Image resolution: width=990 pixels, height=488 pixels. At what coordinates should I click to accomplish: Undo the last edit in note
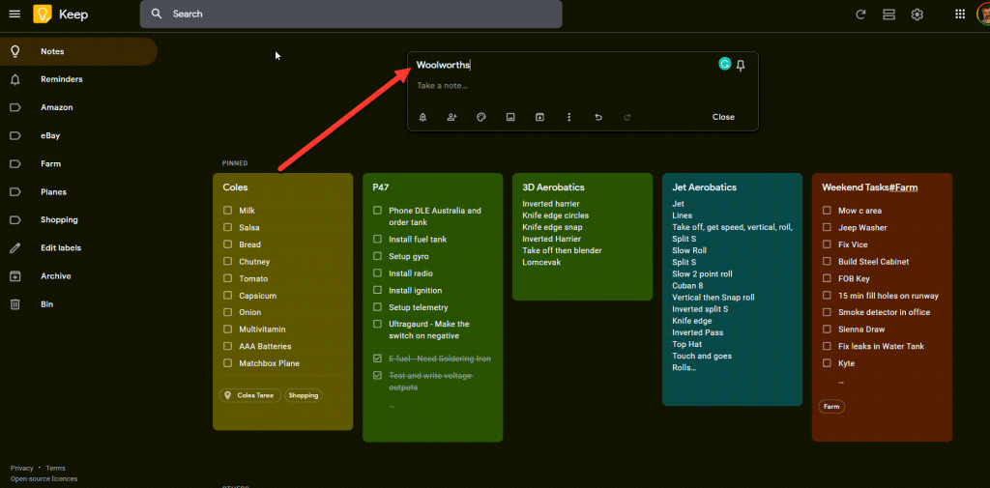point(598,117)
